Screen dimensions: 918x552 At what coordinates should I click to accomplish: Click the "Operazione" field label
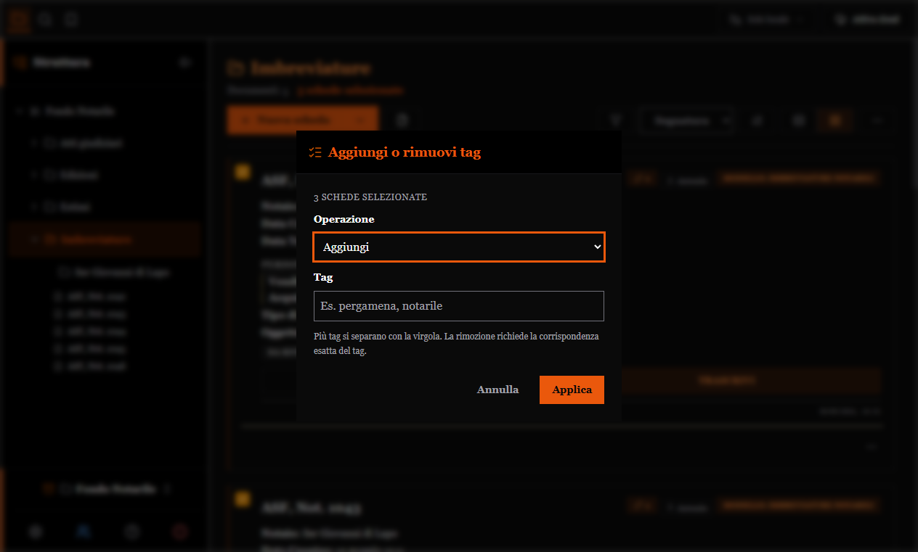(344, 219)
